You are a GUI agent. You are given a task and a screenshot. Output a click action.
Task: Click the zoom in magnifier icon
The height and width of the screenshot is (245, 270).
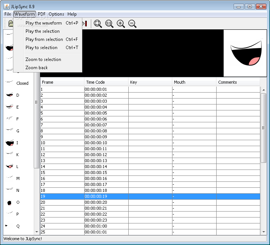click(121, 24)
